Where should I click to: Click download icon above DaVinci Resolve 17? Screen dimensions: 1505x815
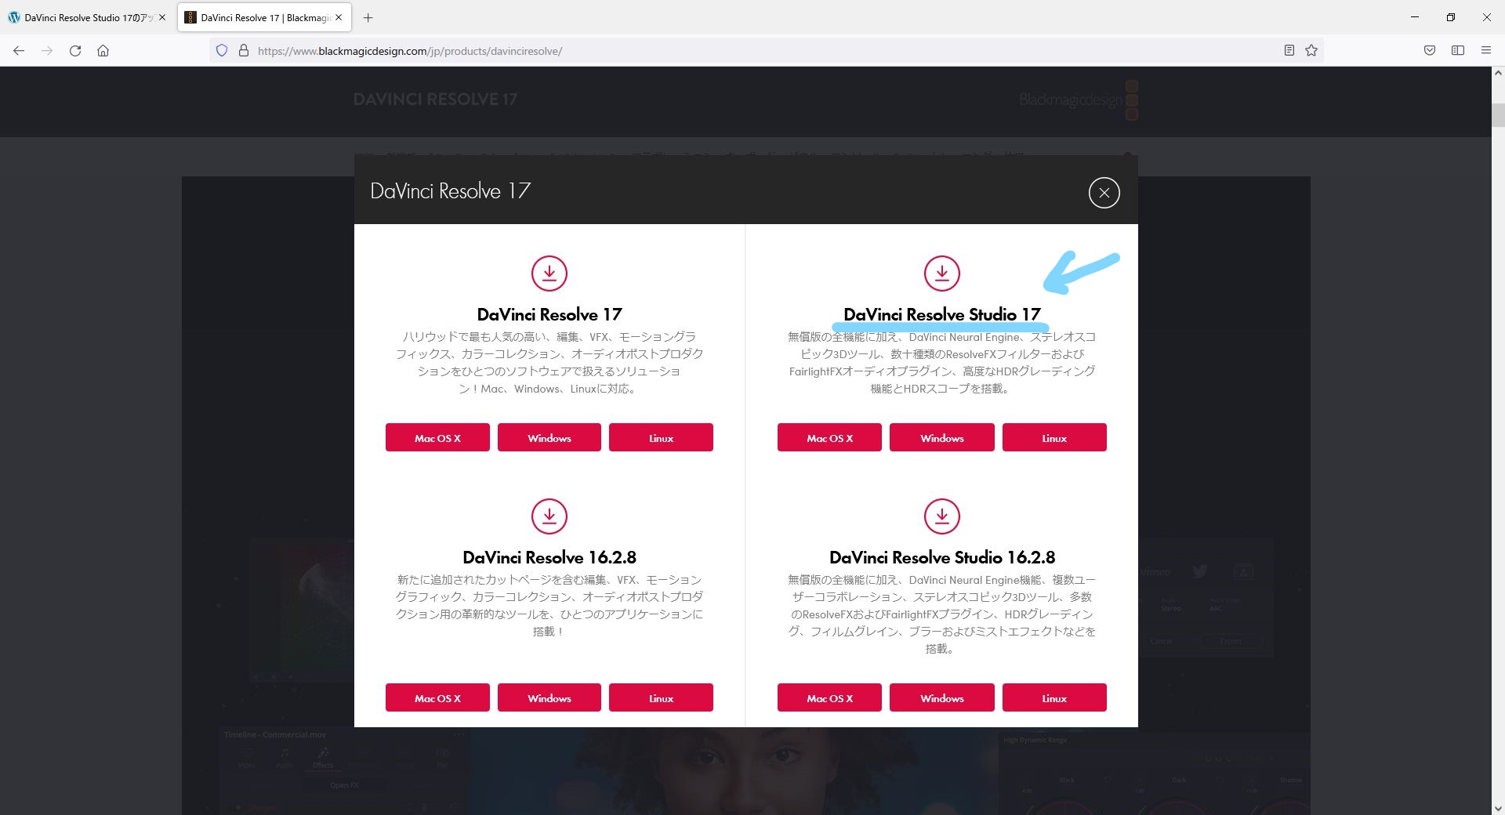[x=549, y=273]
